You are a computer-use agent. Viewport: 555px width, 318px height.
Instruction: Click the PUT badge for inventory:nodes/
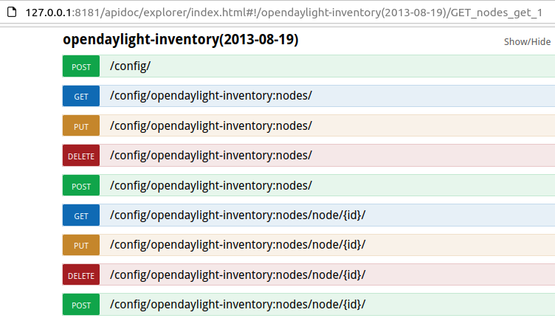pyautogui.click(x=81, y=126)
